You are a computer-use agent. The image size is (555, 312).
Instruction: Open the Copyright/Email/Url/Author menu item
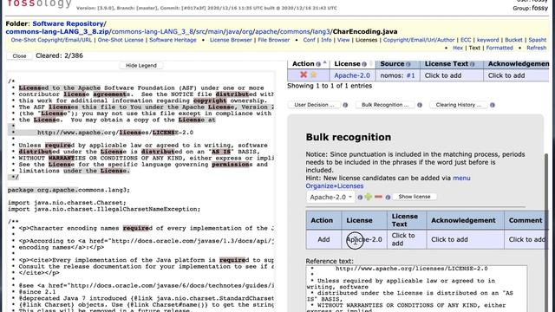coord(419,40)
